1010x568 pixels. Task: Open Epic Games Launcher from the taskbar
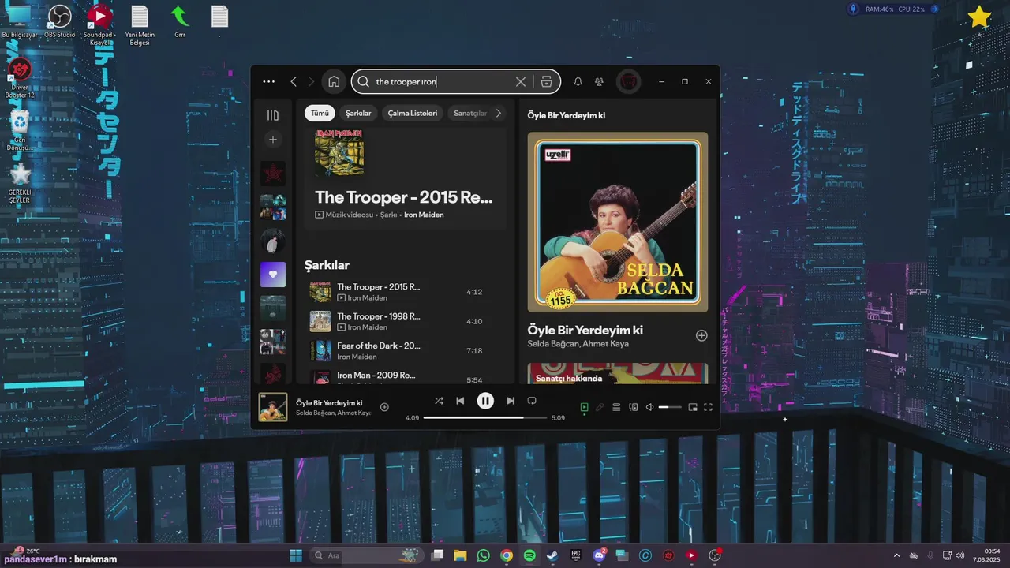(576, 555)
